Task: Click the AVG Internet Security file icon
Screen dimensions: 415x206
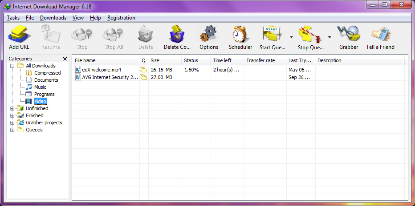Action: pyautogui.click(x=78, y=77)
